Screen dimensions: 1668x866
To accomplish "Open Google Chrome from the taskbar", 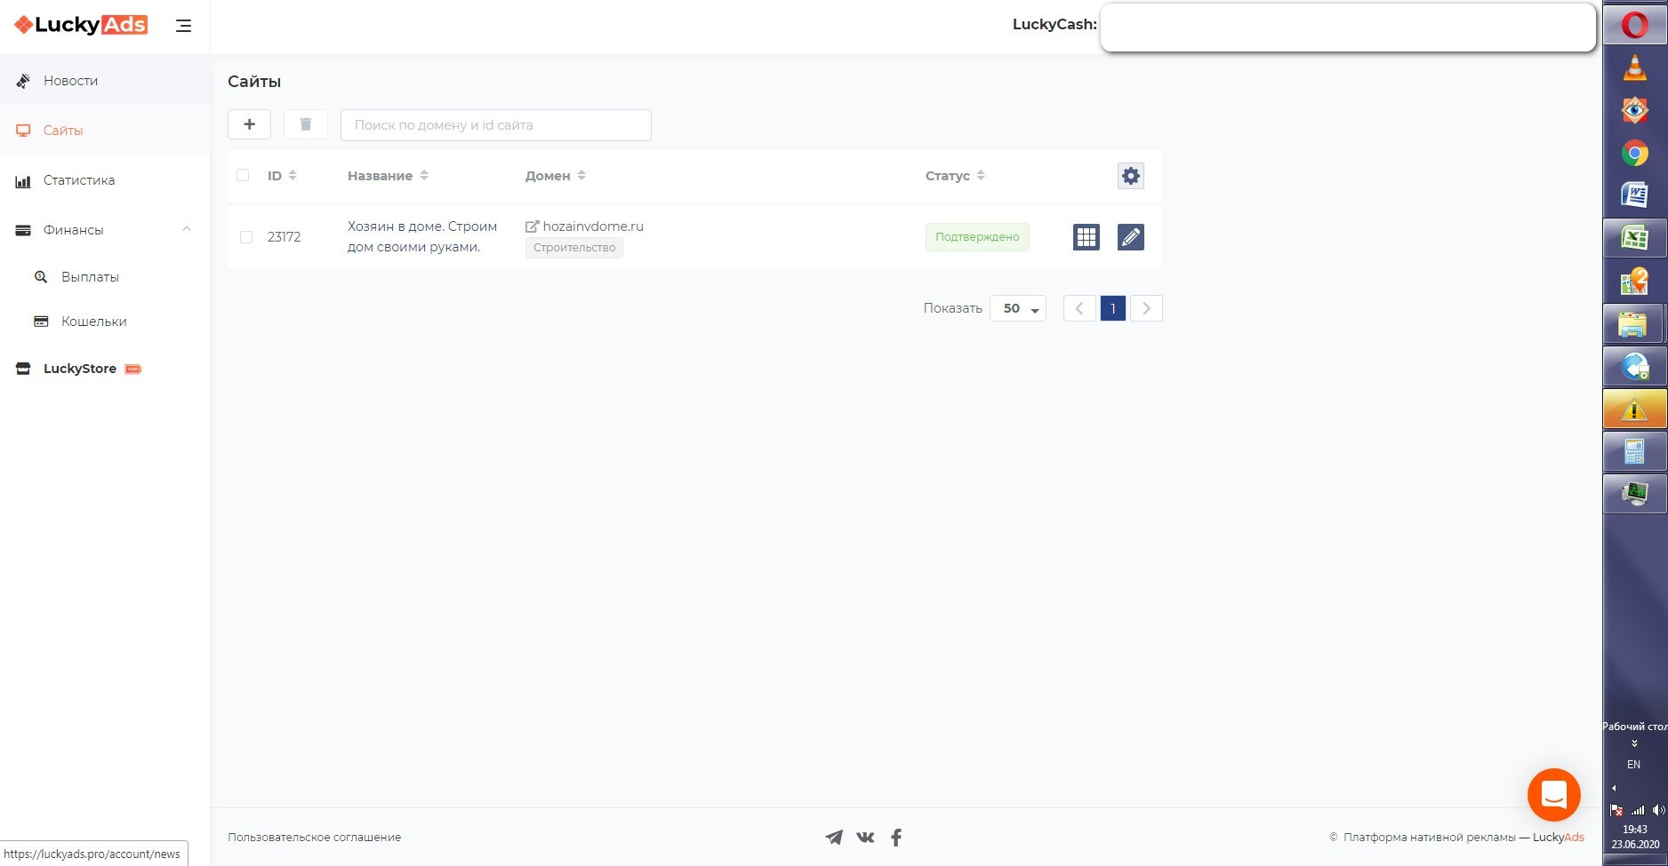I will tap(1634, 153).
